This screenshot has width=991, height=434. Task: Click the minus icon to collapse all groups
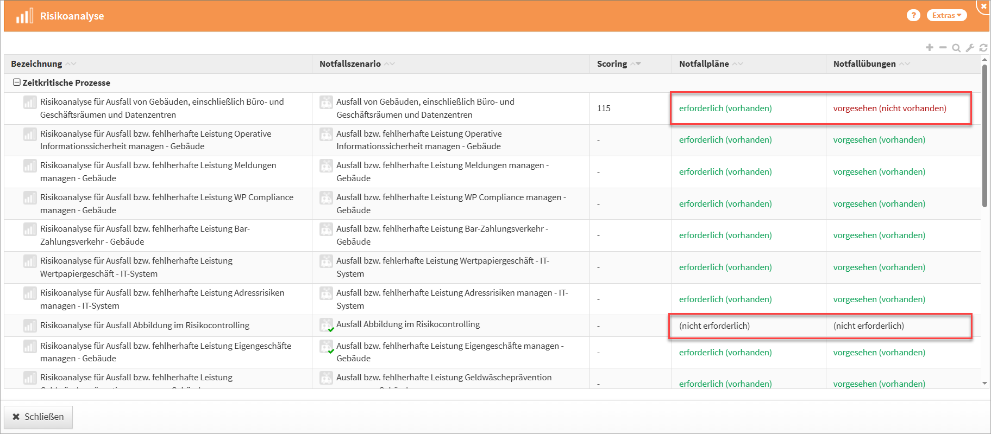point(943,48)
